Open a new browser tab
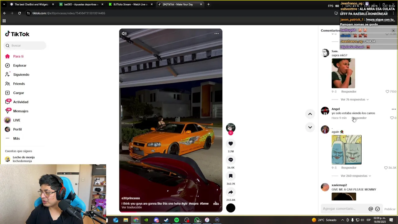Image resolution: width=398 pixels, height=224 pixels. tap(208, 4)
